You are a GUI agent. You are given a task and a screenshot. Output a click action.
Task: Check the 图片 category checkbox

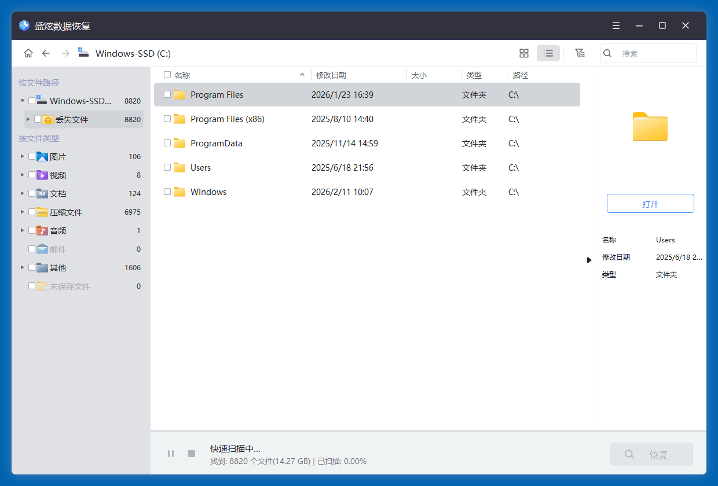point(32,156)
